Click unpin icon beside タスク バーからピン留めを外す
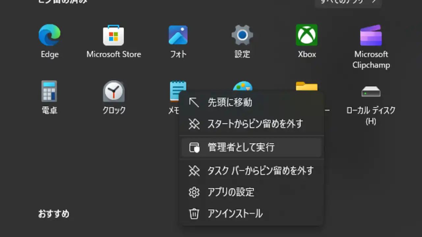Image resolution: width=422 pixels, height=237 pixels. pyautogui.click(x=194, y=171)
